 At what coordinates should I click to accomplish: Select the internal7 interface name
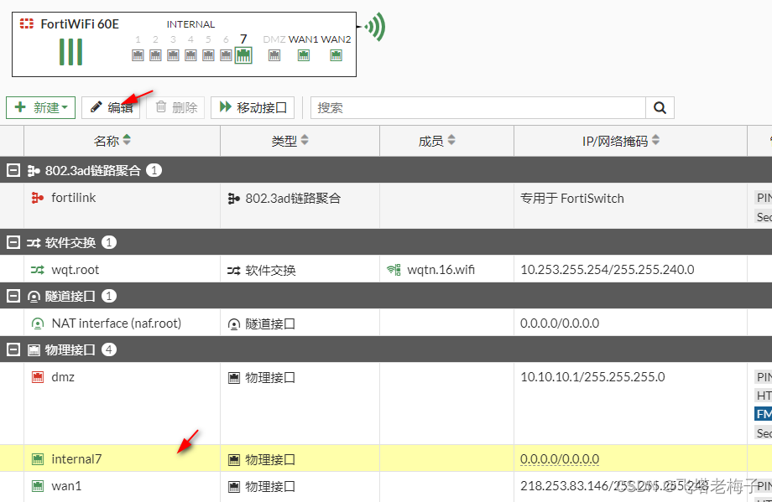pos(76,459)
